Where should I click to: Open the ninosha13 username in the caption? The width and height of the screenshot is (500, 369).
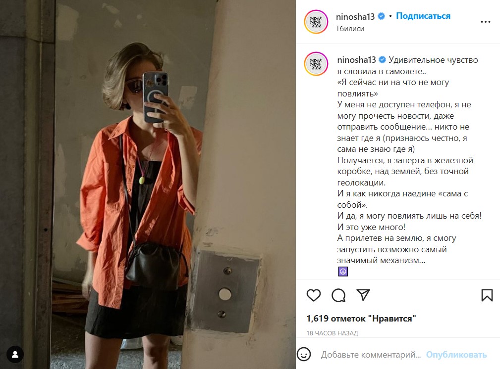(356, 60)
